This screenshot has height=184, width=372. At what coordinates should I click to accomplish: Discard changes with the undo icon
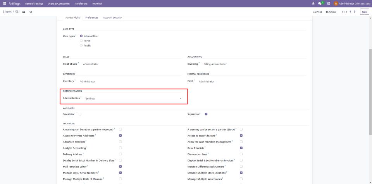(x=31, y=12)
